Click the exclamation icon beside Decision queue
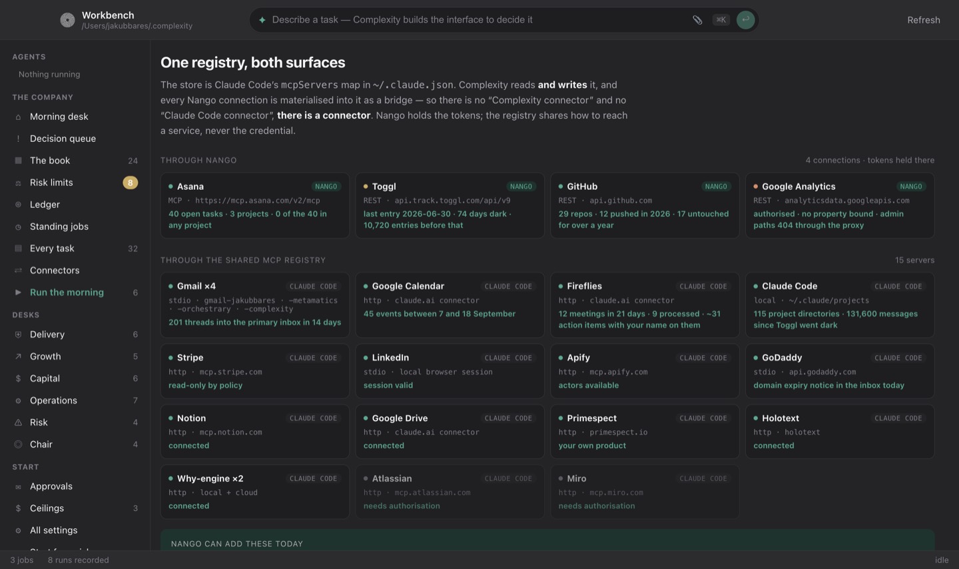The width and height of the screenshot is (959, 569). [x=18, y=139]
